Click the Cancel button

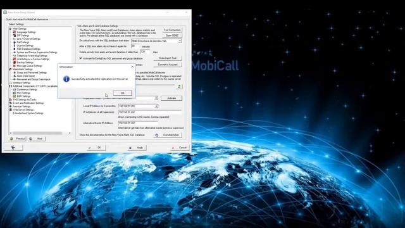pyautogui.click(x=180, y=148)
